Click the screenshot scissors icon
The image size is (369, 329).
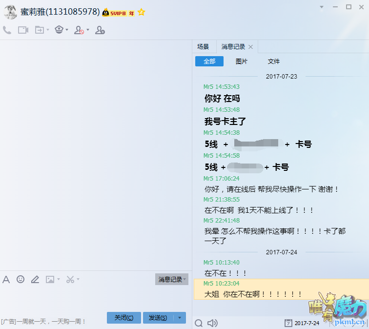70,279
